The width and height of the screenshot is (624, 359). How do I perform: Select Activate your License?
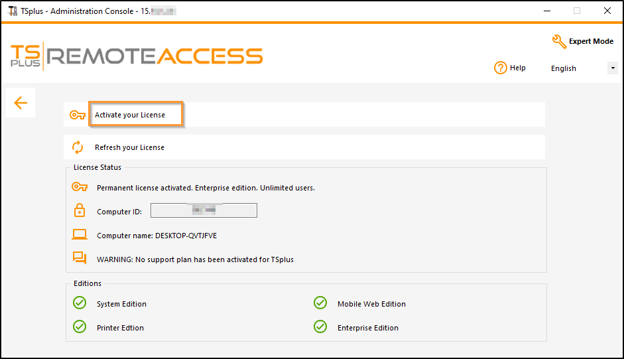click(x=130, y=115)
